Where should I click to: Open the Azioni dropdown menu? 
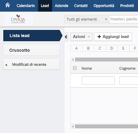81,37
